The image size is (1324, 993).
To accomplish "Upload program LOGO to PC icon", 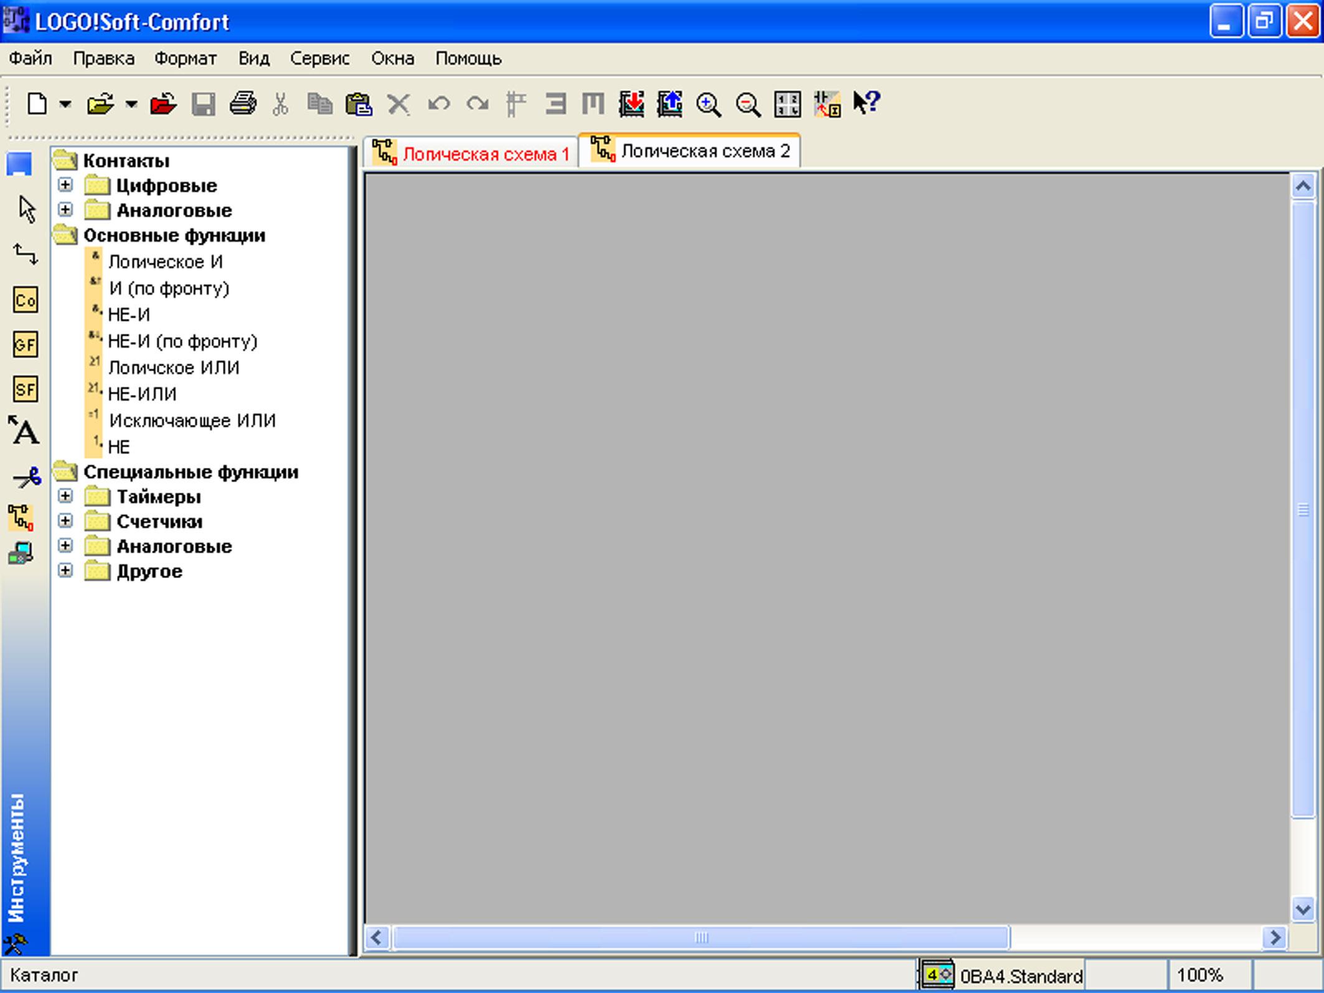I will point(670,103).
